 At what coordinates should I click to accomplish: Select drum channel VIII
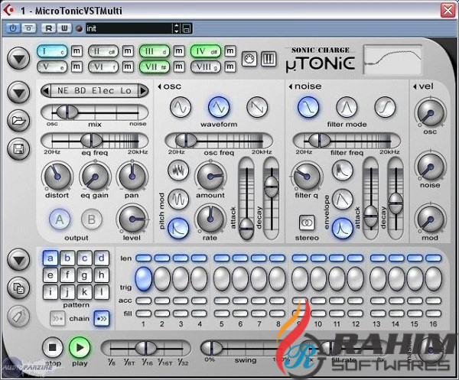coord(206,67)
